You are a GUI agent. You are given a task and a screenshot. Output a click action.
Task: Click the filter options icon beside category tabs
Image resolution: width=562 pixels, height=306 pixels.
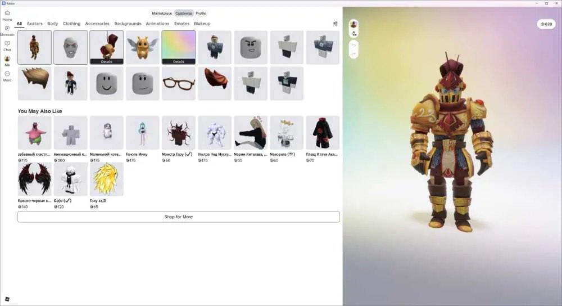335,23
